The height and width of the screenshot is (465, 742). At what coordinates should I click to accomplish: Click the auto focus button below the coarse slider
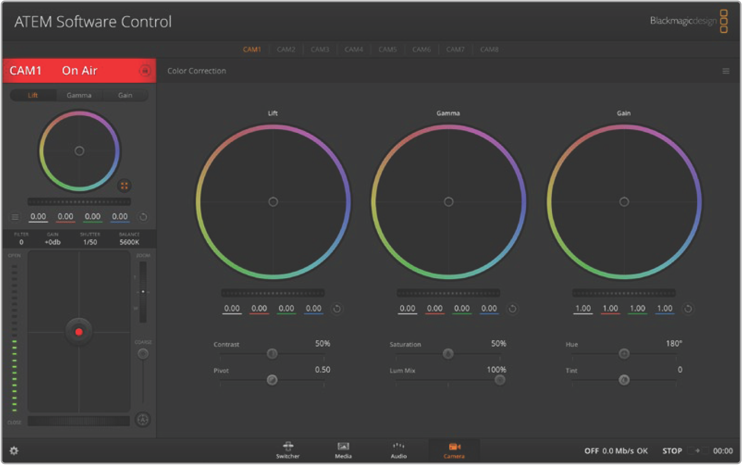click(x=143, y=419)
